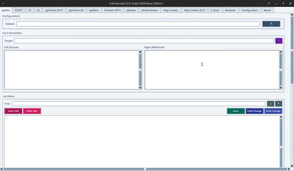Click the main window scrollbar up arrow
Image resolution: width=294 pixels, height=171 pixels.
pyautogui.click(x=292, y=15)
